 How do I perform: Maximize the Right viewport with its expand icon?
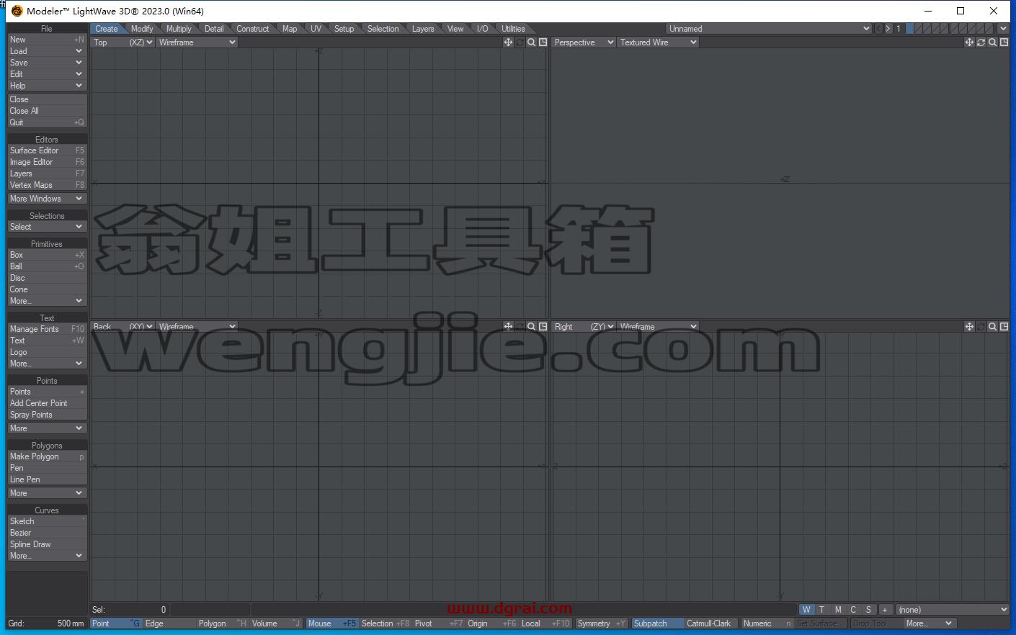tap(1004, 327)
